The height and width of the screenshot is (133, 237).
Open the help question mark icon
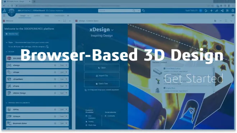point(233,10)
